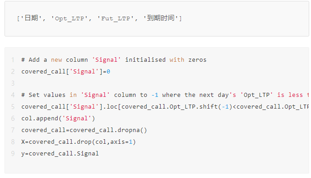The width and height of the screenshot is (311, 178).
Task: Click empty line number 3 in gutter
Action: coord(13,83)
